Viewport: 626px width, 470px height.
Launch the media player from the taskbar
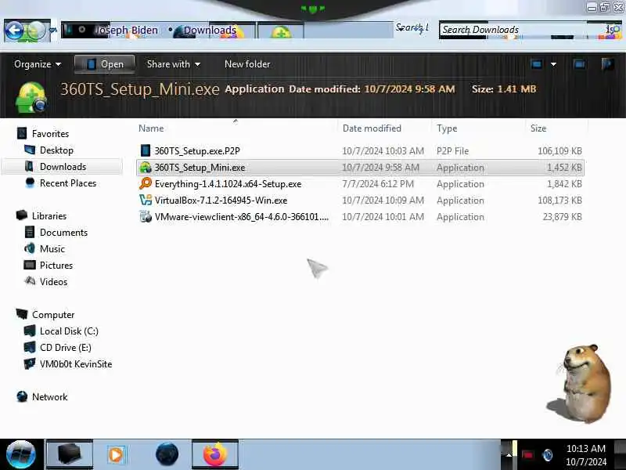(x=116, y=454)
